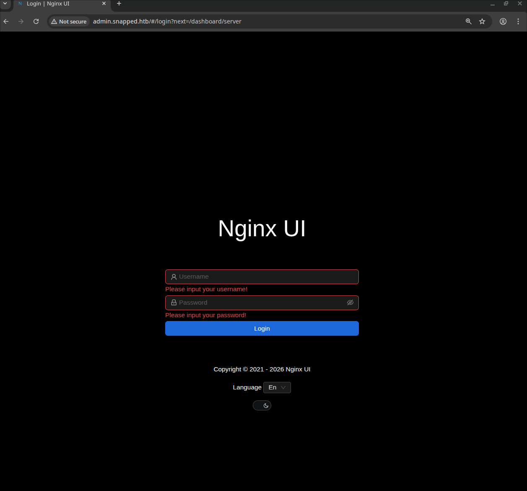Image resolution: width=527 pixels, height=491 pixels.
Task: Click the Not secure warning badge
Action: (69, 21)
